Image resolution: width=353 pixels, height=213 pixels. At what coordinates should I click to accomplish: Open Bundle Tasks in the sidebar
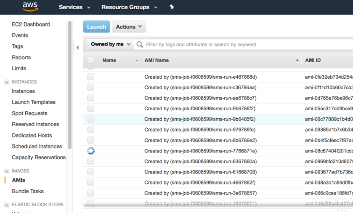pos(28,191)
